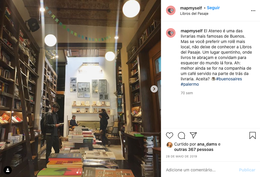This screenshot has width=260, height=177.
Task: Open mapmyself avatar beside the caption
Action: [x=171, y=33]
